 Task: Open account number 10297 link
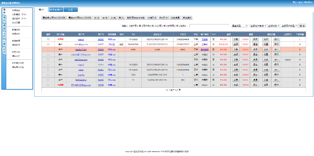click(101, 44)
